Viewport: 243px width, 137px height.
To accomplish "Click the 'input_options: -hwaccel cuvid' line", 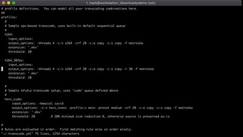I will [38, 104].
